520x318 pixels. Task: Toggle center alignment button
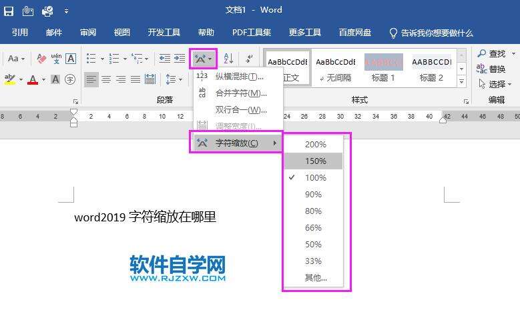coord(106,79)
